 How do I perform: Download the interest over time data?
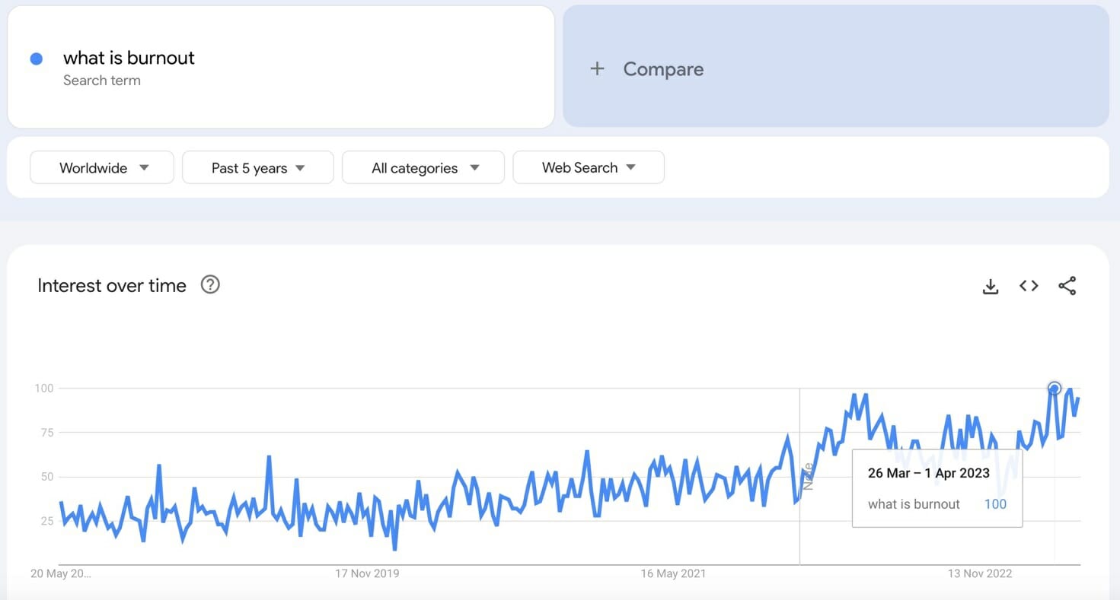[990, 286]
